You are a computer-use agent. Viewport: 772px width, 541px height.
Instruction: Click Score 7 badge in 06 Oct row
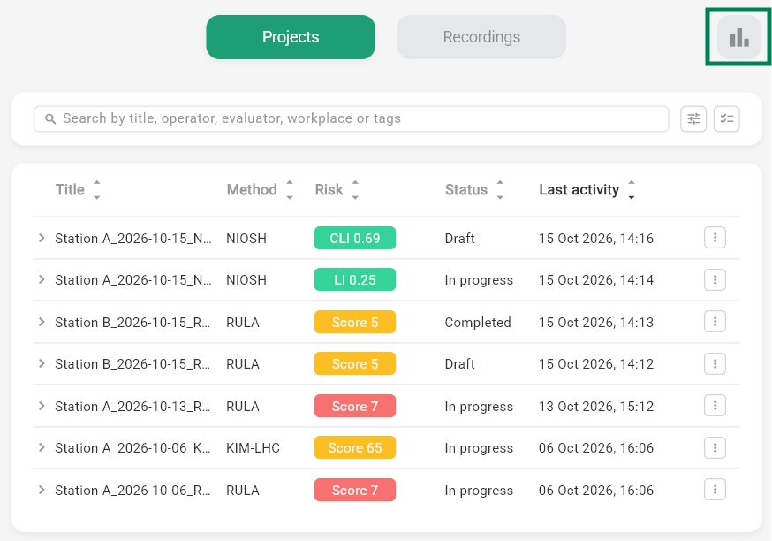click(x=355, y=490)
